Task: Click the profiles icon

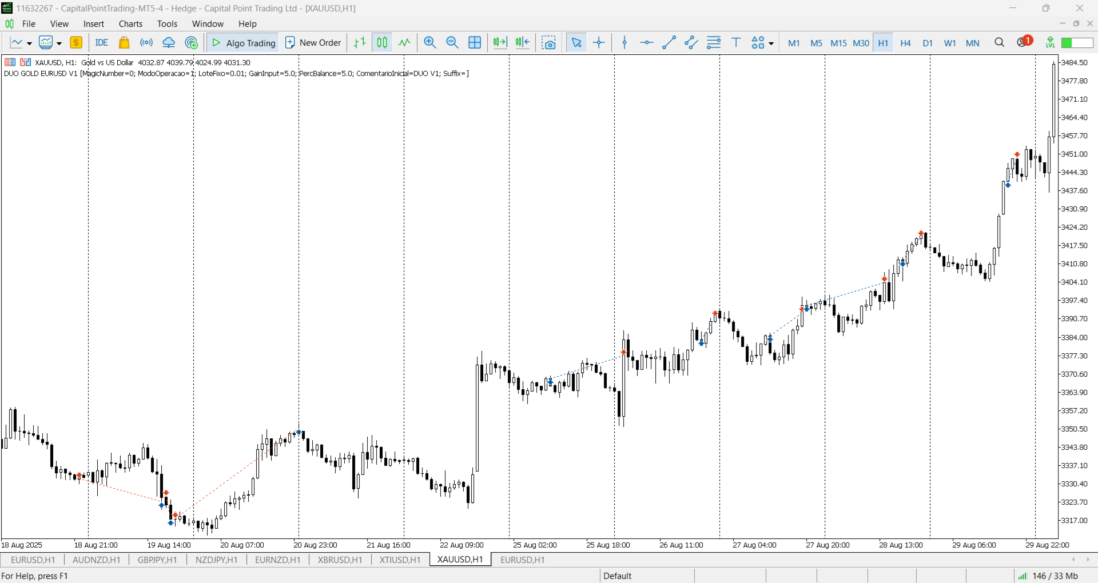Action: point(46,43)
